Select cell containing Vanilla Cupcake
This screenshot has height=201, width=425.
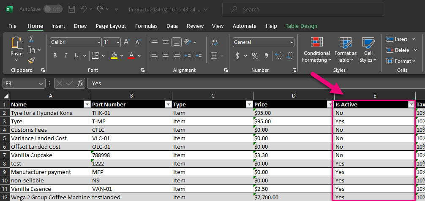point(50,155)
